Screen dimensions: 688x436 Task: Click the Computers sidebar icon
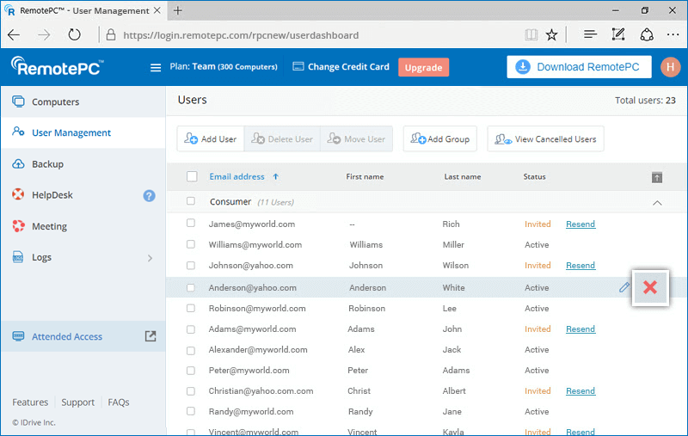point(18,101)
